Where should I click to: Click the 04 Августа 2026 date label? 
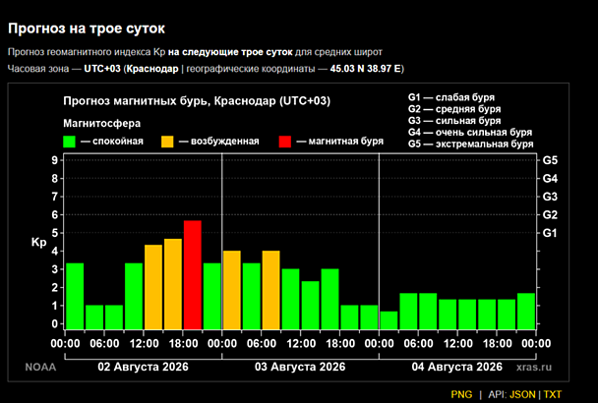pos(457,367)
